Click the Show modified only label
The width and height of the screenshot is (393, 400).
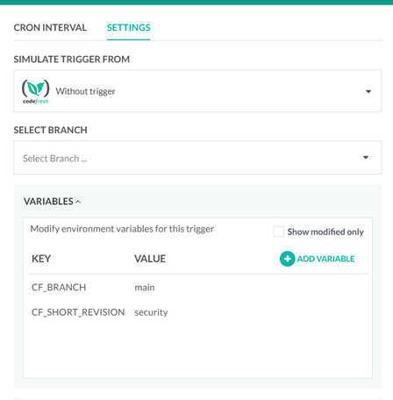click(325, 232)
